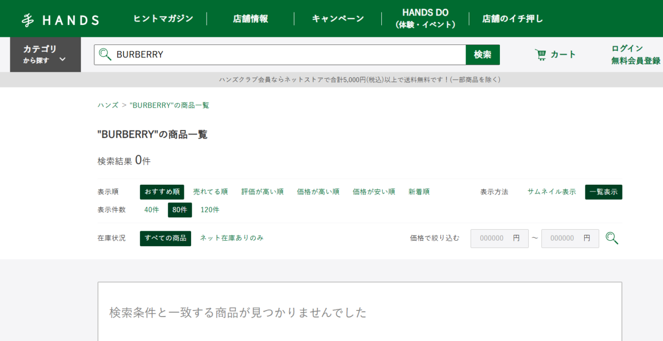Open HANDS DO (体験・イベント) menu item
This screenshot has height=341, width=663.
(425, 19)
